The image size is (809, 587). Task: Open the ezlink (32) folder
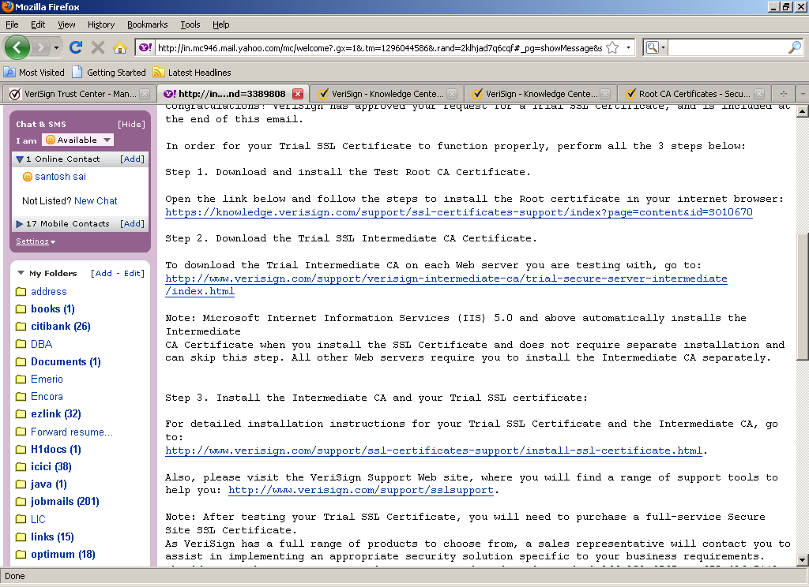(56, 414)
